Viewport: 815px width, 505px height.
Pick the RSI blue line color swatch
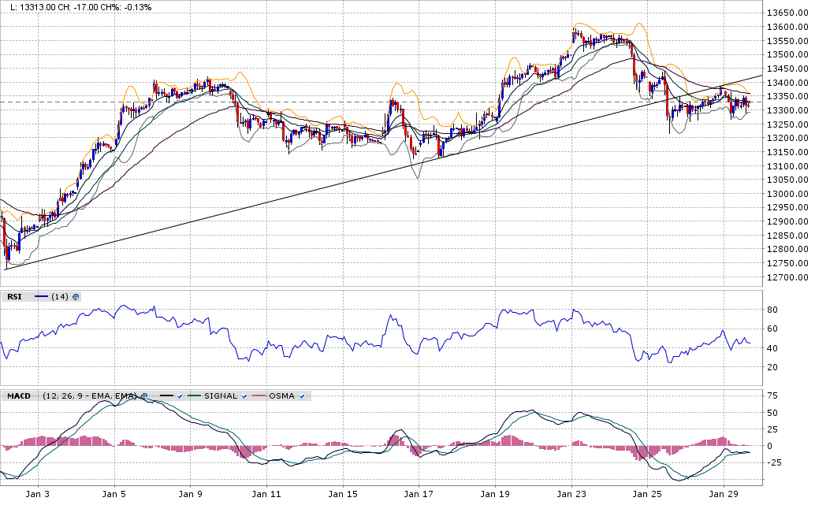click(x=41, y=297)
